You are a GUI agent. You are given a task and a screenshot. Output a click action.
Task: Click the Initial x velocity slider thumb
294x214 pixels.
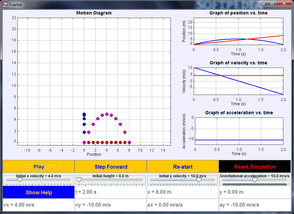click(20, 180)
